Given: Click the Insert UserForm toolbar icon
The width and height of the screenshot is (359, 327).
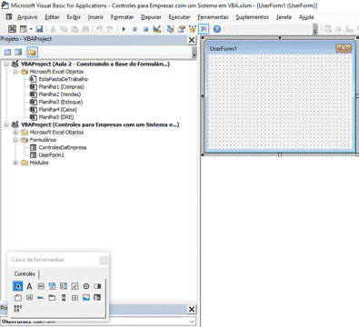Looking at the screenshot, I should (24, 29).
